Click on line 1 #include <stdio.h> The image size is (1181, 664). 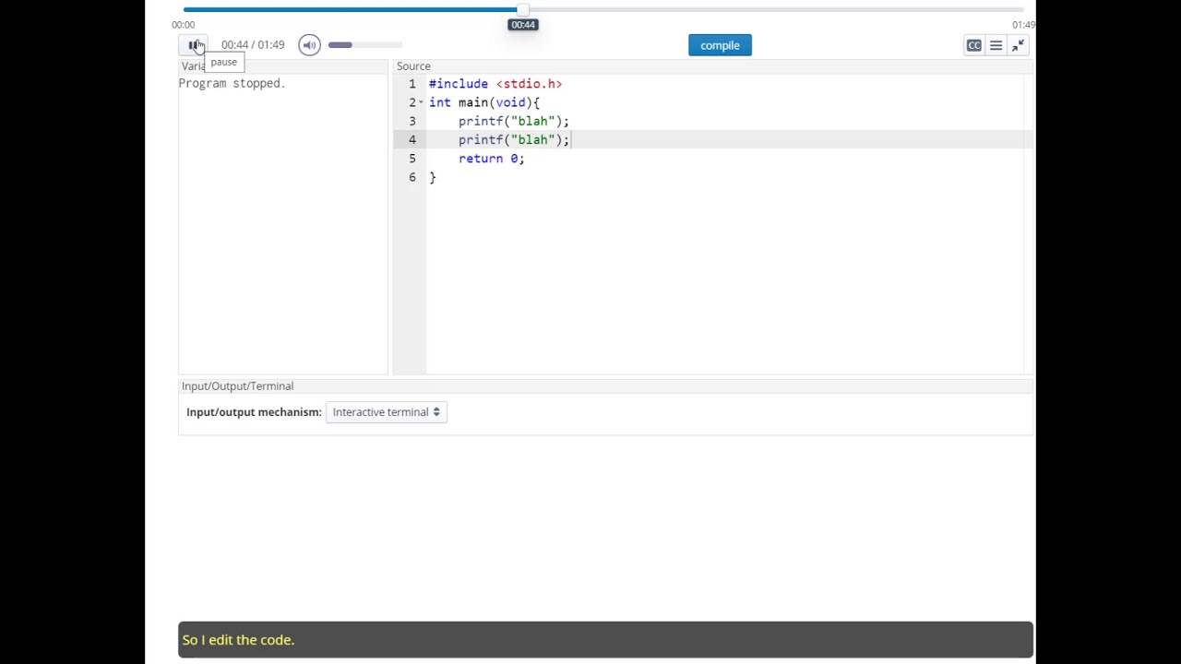[495, 84]
